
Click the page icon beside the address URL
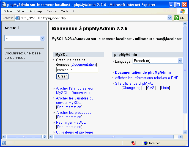pyautogui.click(x=18, y=18)
